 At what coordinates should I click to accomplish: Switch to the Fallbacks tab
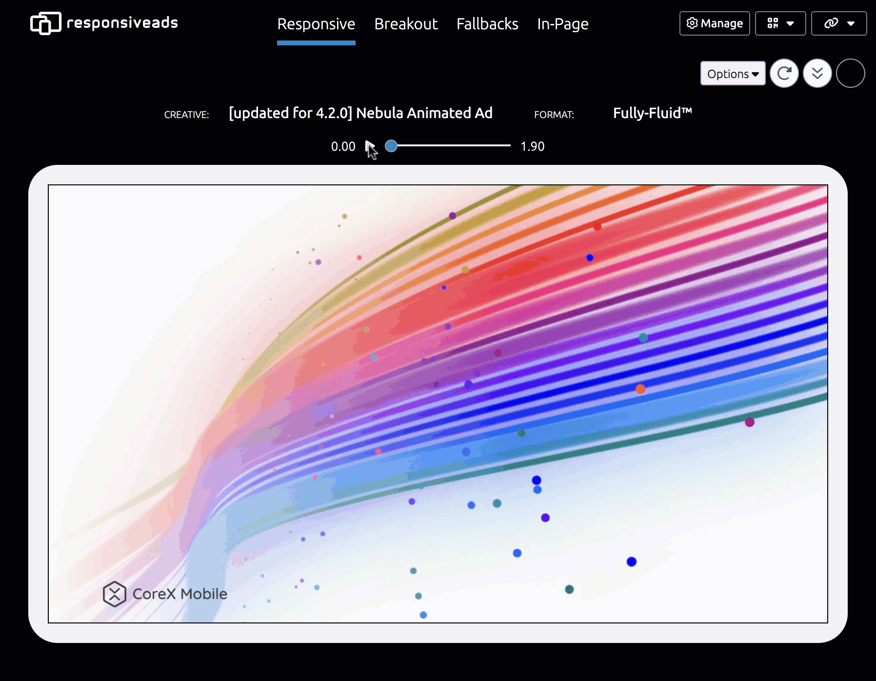click(487, 24)
